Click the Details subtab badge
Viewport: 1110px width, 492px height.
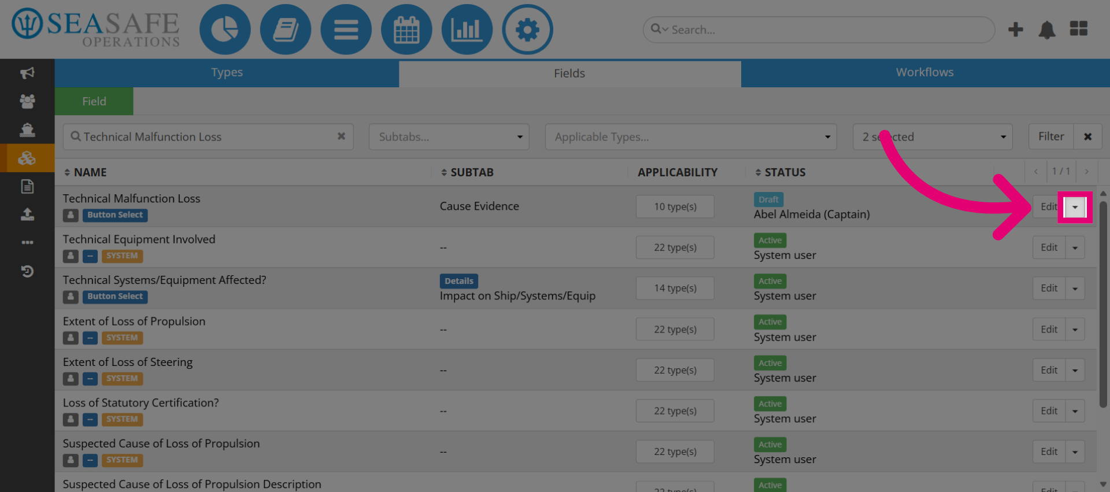(x=459, y=281)
